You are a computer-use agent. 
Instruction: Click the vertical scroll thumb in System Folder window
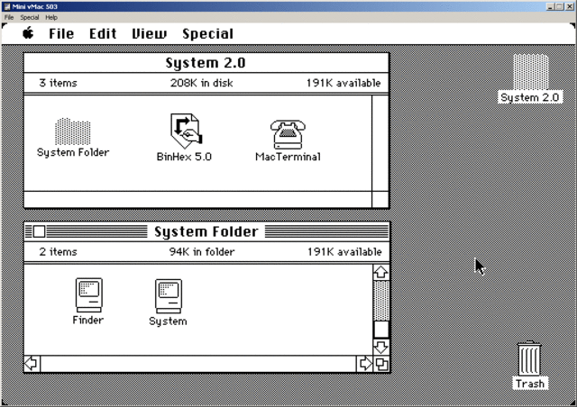[381, 330]
